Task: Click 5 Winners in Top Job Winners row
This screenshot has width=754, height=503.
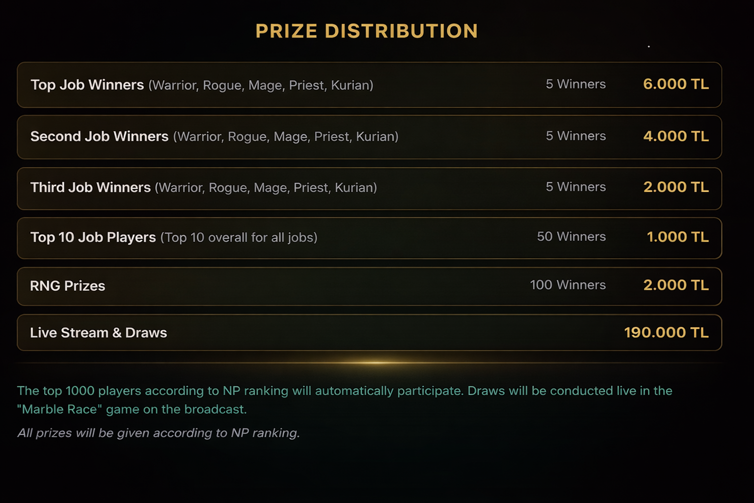Action: (575, 84)
